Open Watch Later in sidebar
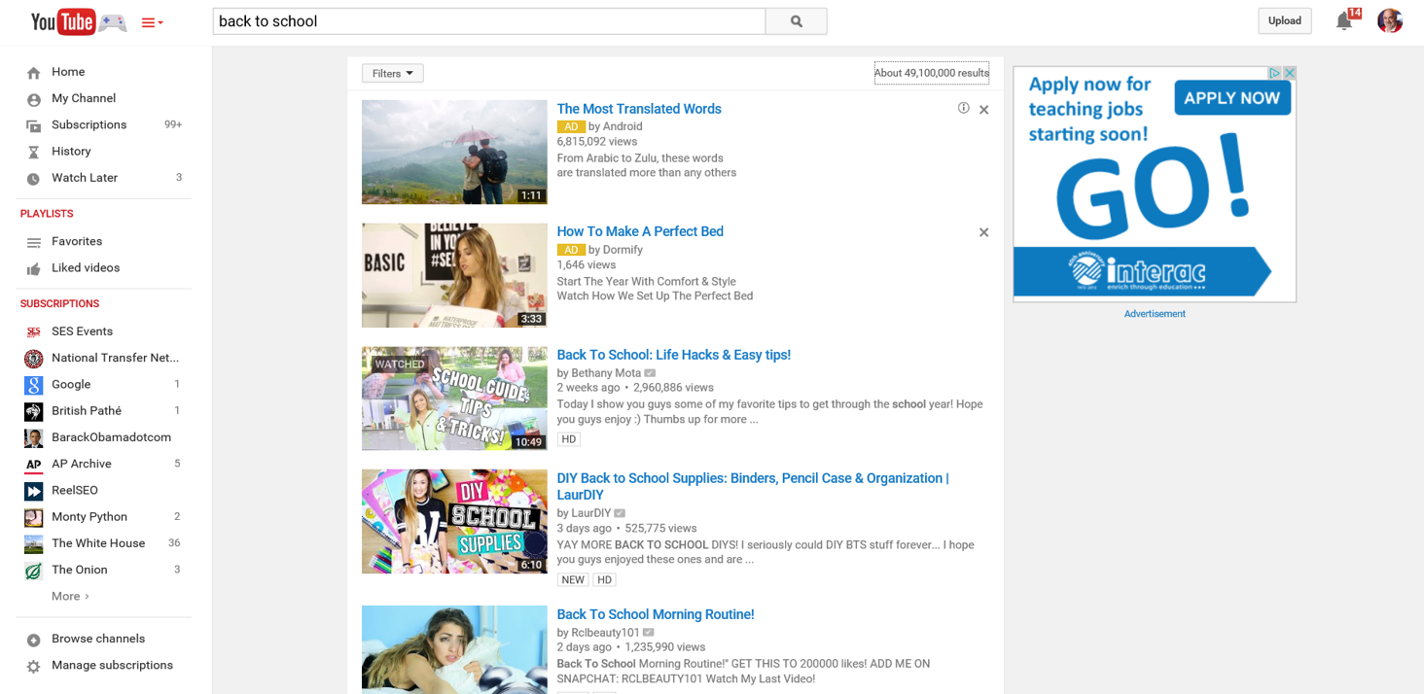 tap(85, 178)
